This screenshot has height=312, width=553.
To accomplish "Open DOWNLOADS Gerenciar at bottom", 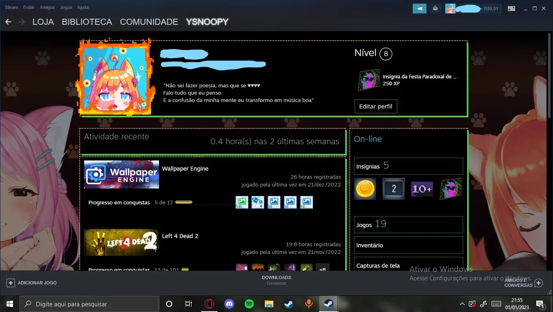I will [276, 280].
